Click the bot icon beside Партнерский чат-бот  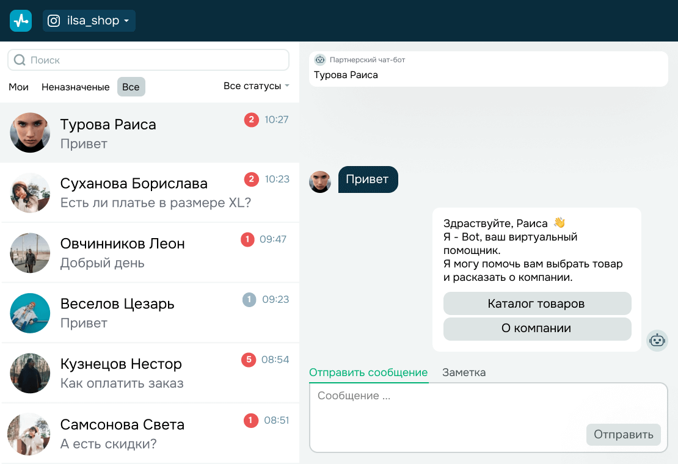(320, 60)
